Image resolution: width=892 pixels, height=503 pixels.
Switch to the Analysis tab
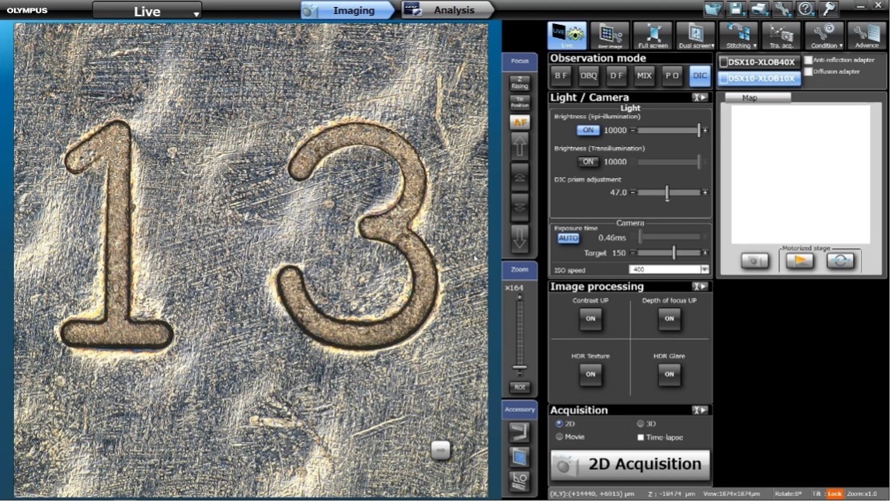pyautogui.click(x=449, y=10)
